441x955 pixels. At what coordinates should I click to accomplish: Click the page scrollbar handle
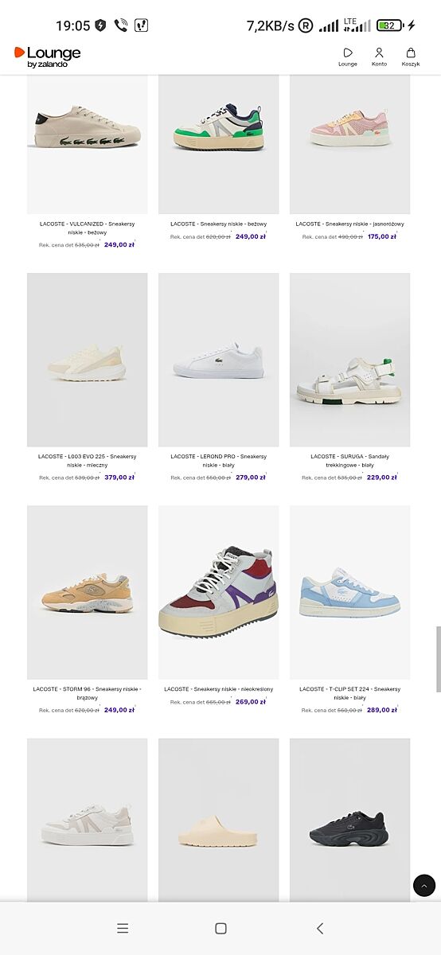pyautogui.click(x=438, y=649)
